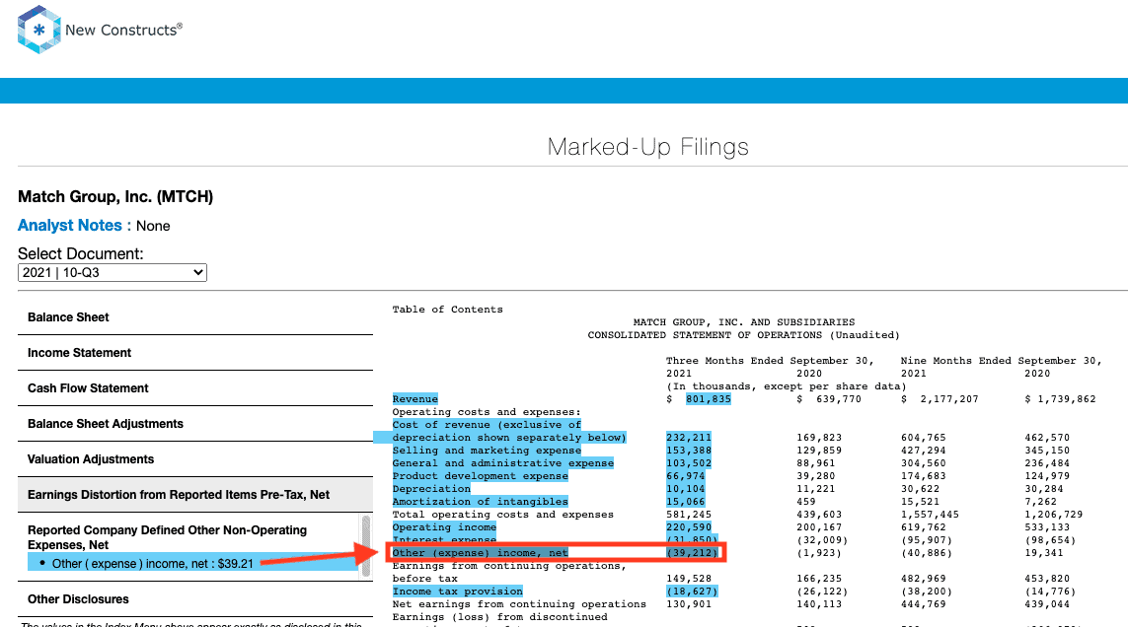
Task: Click the highlighted standalone Depreciation row label
Action: [x=431, y=489]
